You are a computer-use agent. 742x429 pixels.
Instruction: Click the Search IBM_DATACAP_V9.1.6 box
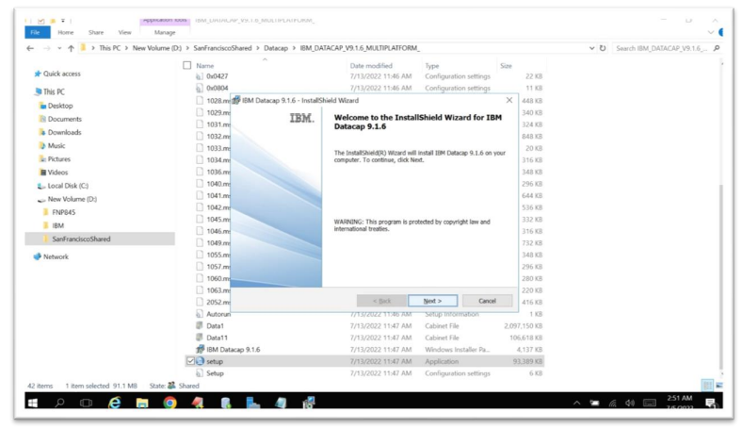[x=668, y=48]
